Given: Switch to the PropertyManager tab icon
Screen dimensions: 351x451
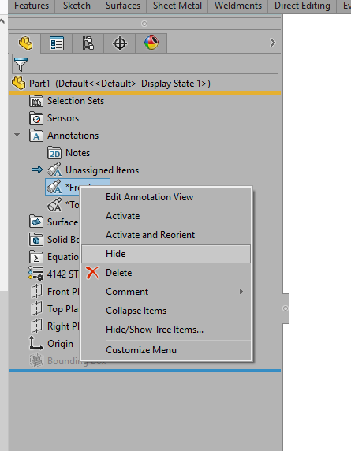Looking at the screenshot, I should (57, 43).
